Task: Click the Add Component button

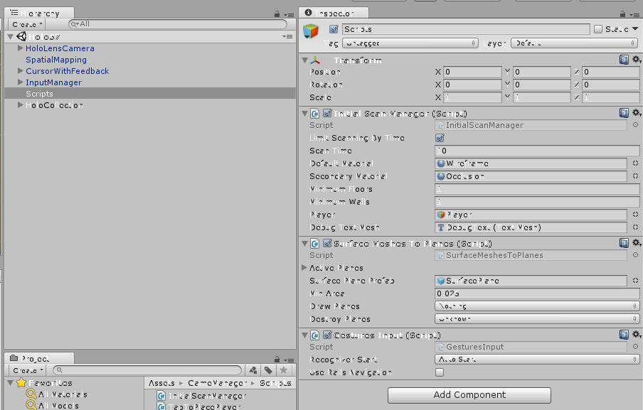Action: coord(469,394)
